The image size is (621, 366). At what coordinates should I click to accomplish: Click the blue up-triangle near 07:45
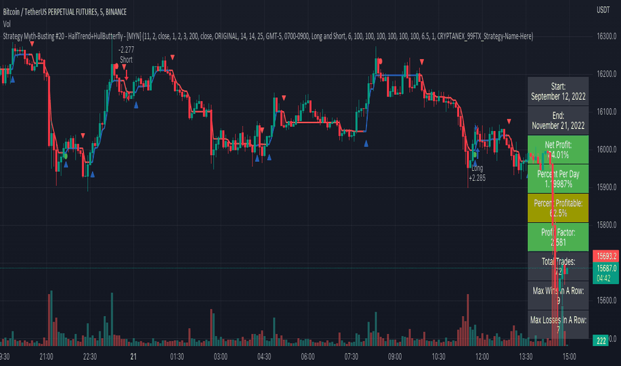[x=366, y=144]
